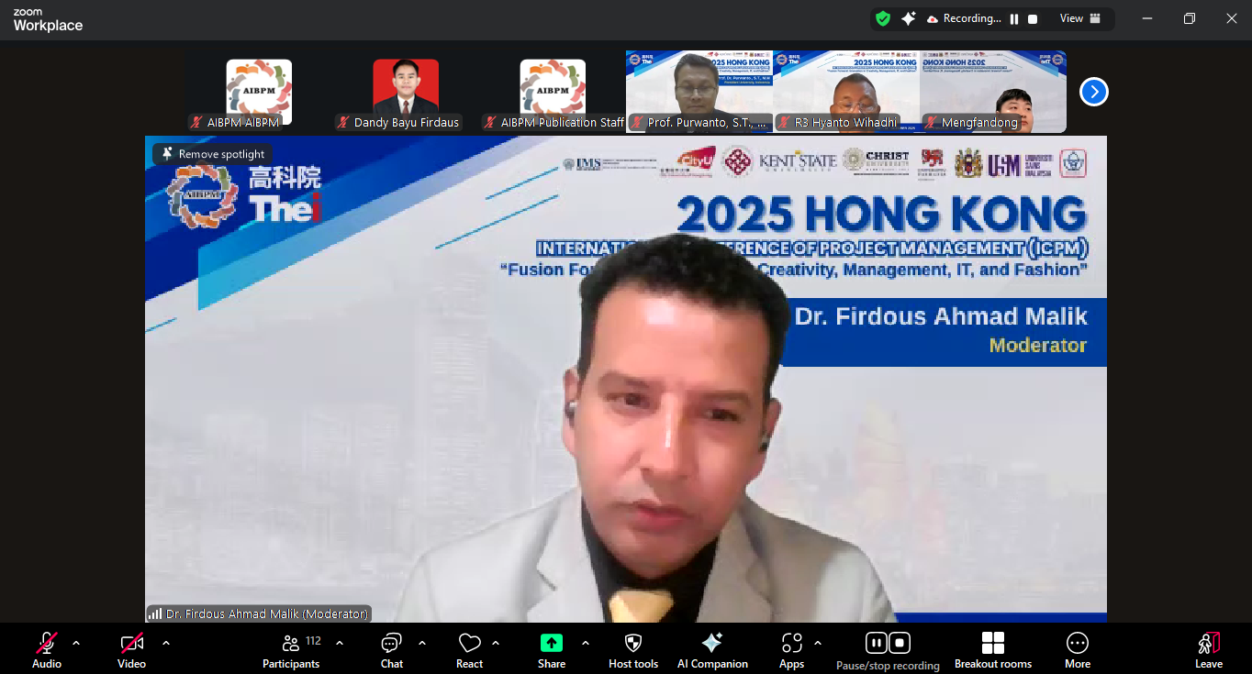The width and height of the screenshot is (1252, 674).
Task: Click Remove spotlight button
Action: [213, 154]
